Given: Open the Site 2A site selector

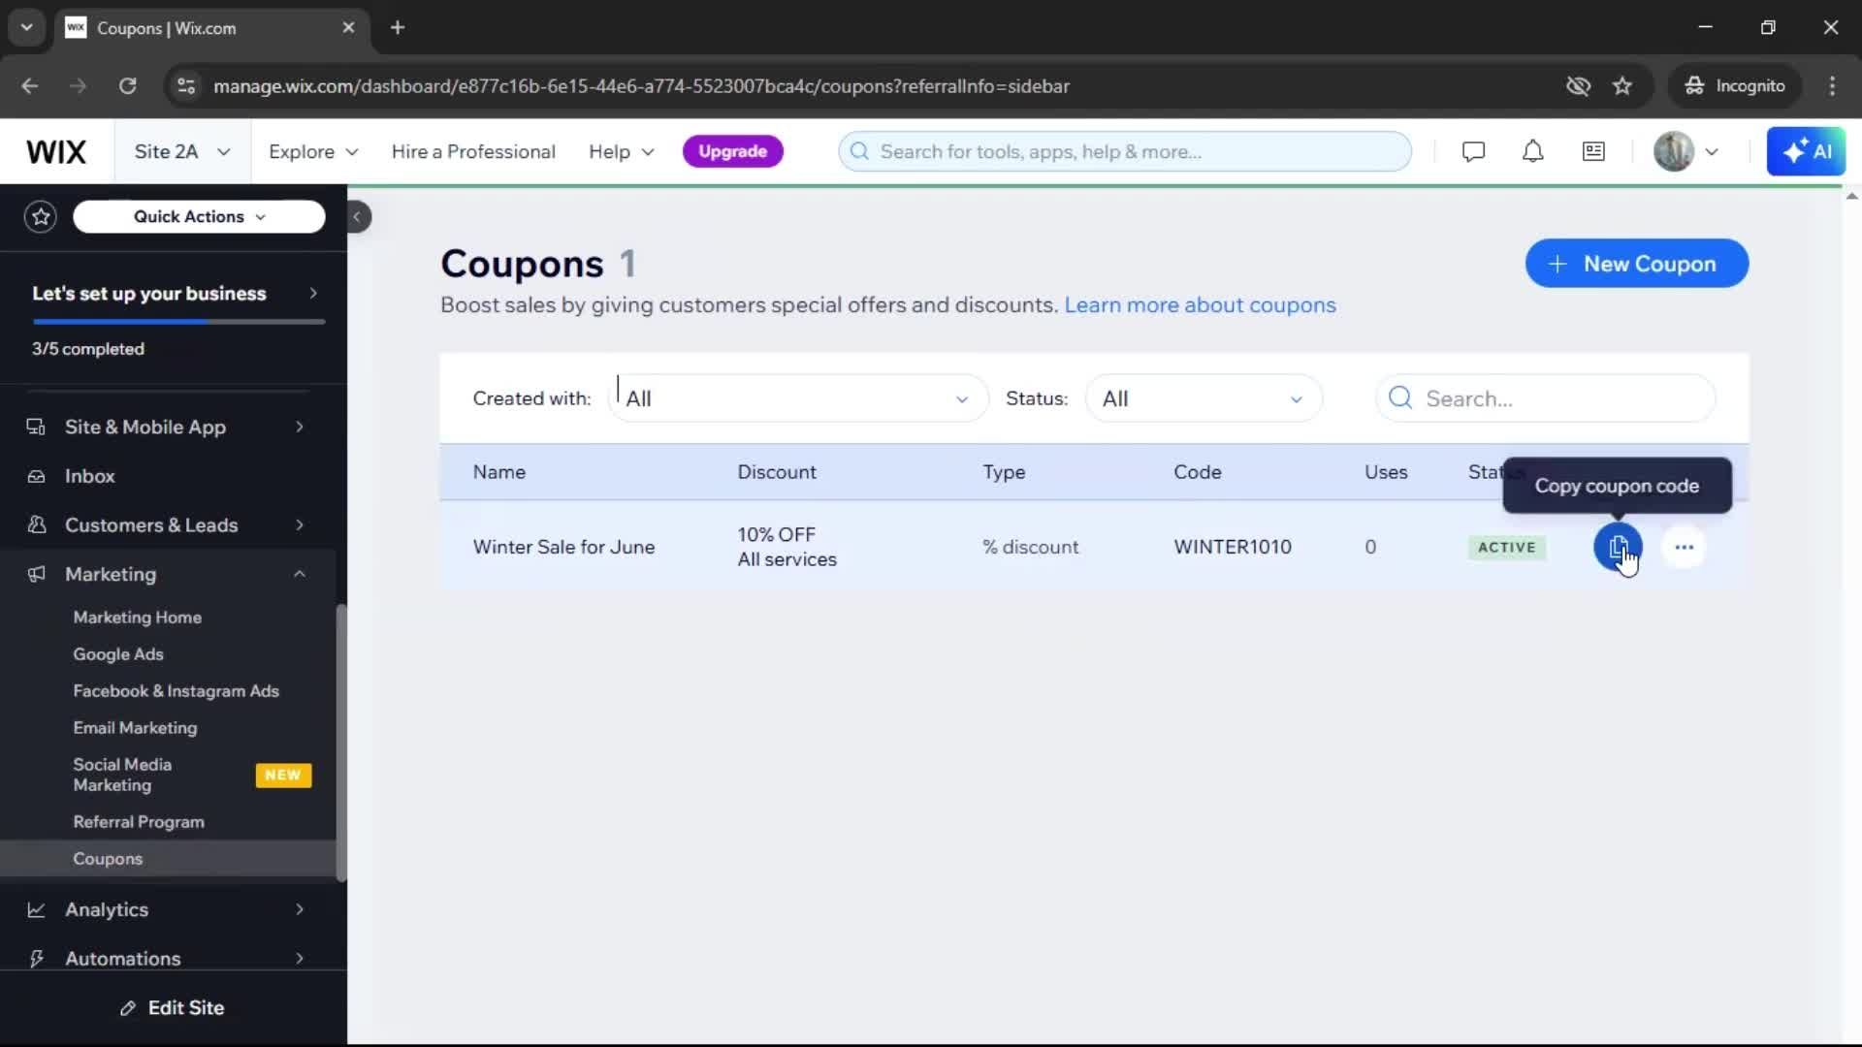Looking at the screenshot, I should 182,151.
